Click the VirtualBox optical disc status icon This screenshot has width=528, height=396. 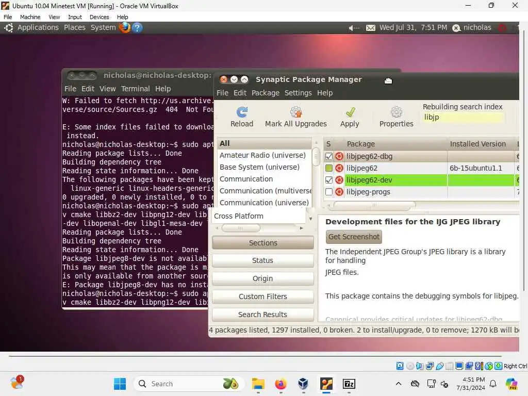click(x=410, y=366)
